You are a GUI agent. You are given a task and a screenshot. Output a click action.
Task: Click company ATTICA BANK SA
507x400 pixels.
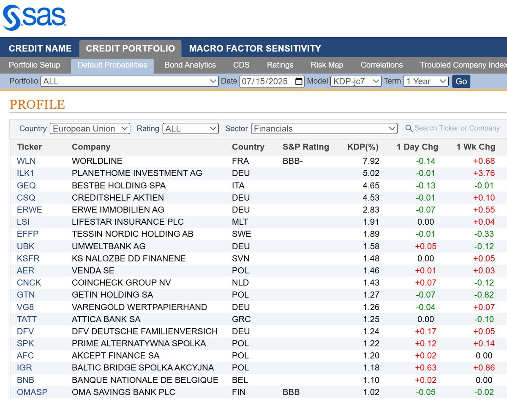tap(106, 319)
